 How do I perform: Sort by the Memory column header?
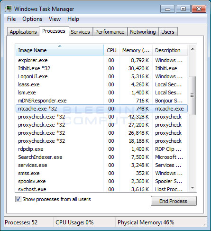[136, 50]
